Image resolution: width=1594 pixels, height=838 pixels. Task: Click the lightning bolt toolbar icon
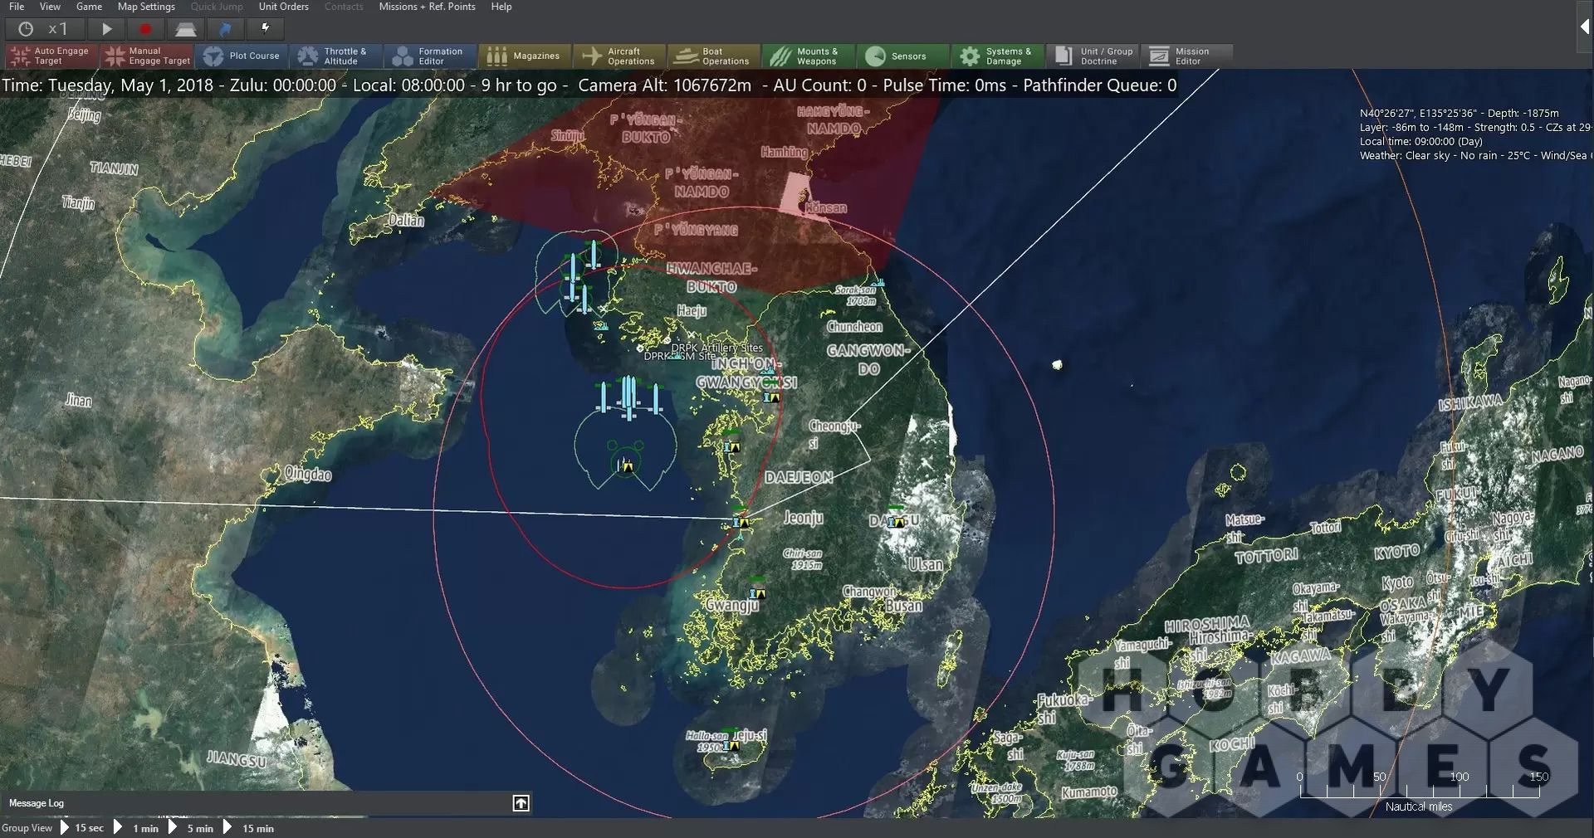point(266,29)
